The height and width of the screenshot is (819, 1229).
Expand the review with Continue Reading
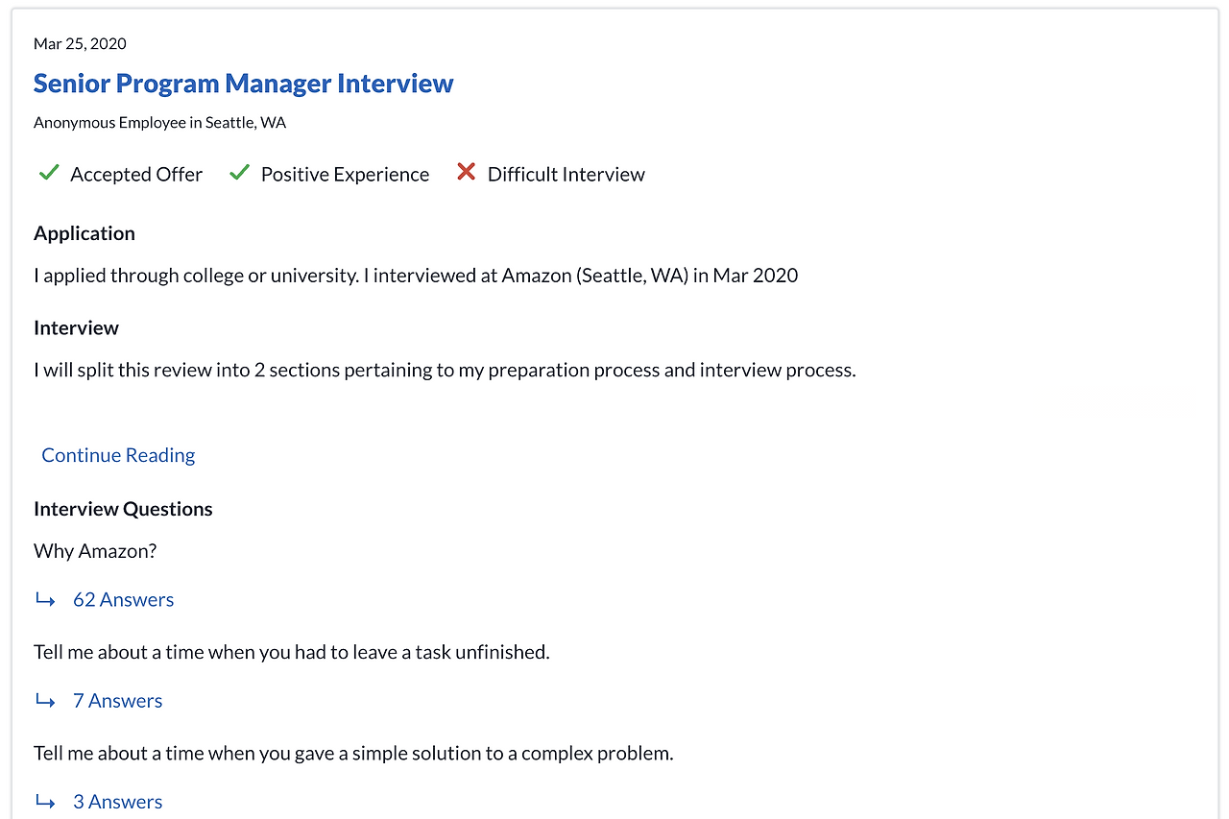(x=118, y=455)
